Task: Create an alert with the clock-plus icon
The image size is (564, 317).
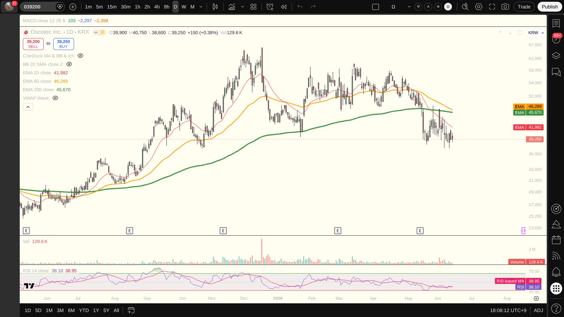Action: (x=270, y=7)
